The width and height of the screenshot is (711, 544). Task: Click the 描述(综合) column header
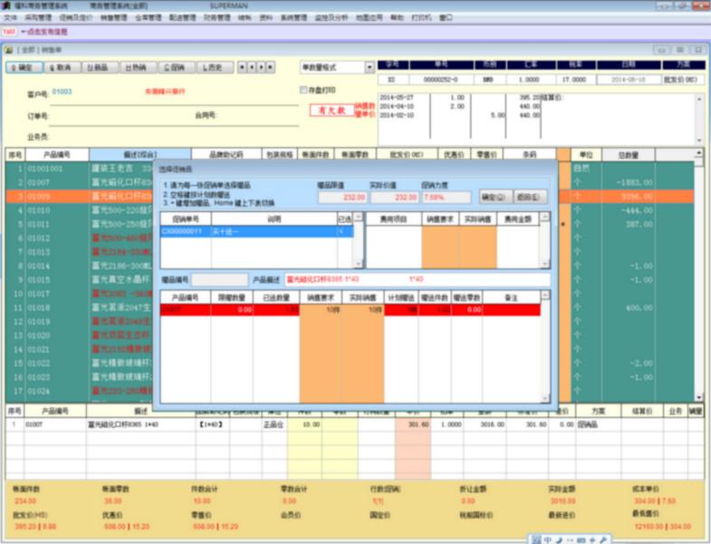[x=140, y=155]
